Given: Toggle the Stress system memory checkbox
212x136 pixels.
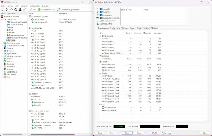Looking at the screenshot, I should [101, 18].
